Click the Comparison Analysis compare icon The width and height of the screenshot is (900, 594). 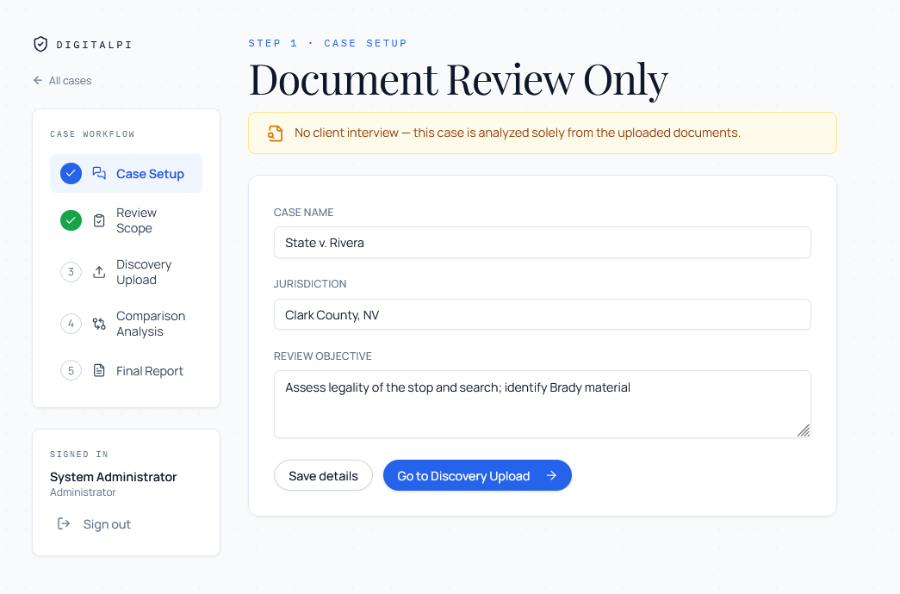coord(99,324)
